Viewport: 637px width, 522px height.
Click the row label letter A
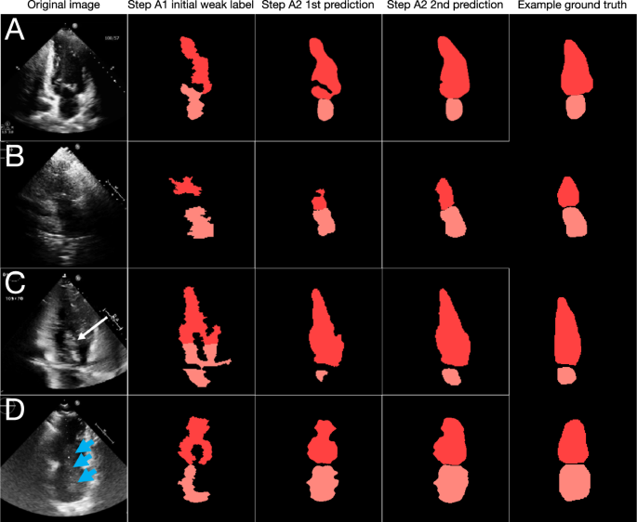pos(15,30)
